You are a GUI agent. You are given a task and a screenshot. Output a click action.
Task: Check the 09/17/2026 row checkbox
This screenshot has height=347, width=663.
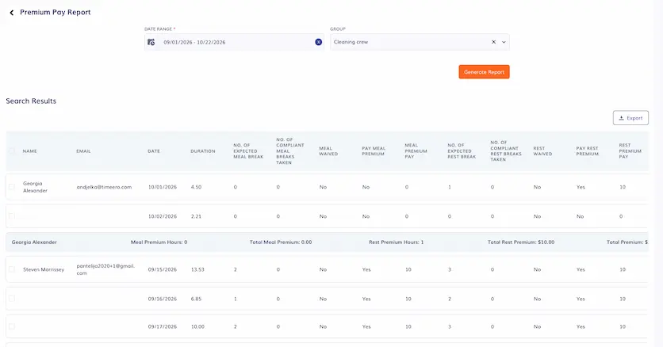click(12, 326)
